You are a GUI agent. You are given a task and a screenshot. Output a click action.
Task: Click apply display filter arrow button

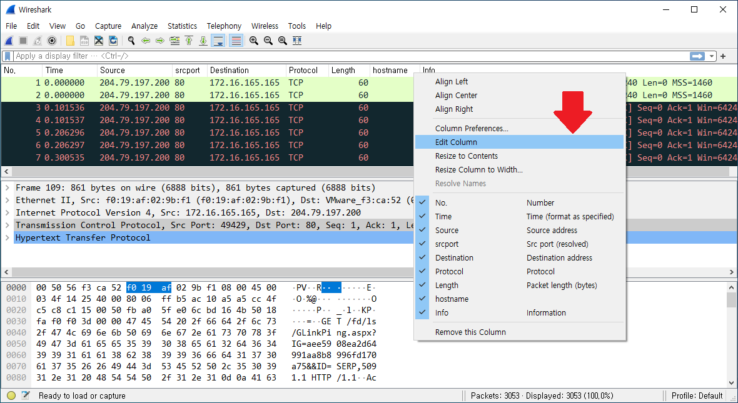click(697, 56)
